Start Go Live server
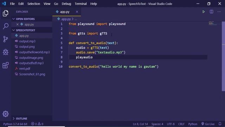The height and width of the screenshot is (127, 225). tap(208, 124)
